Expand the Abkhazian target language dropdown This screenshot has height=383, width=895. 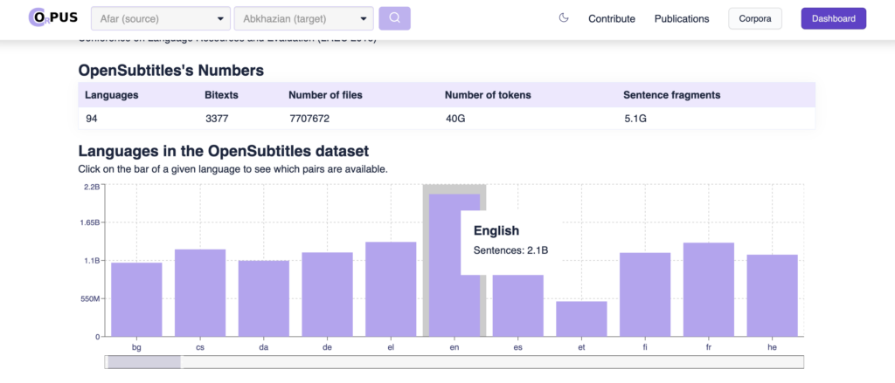[303, 18]
